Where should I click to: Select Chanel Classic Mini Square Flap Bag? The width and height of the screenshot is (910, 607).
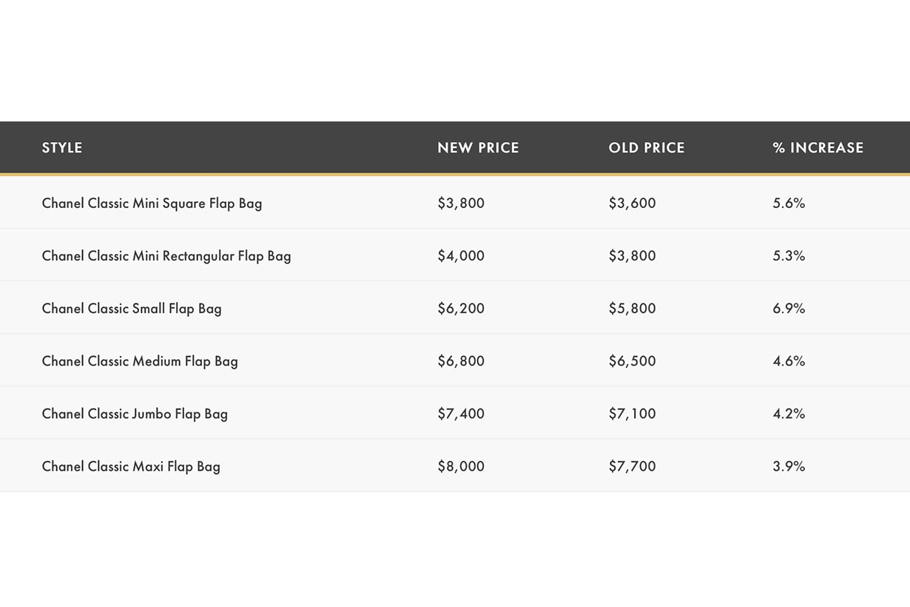152,203
